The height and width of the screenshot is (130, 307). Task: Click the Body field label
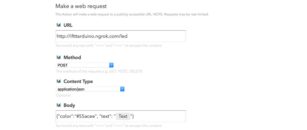69,106
